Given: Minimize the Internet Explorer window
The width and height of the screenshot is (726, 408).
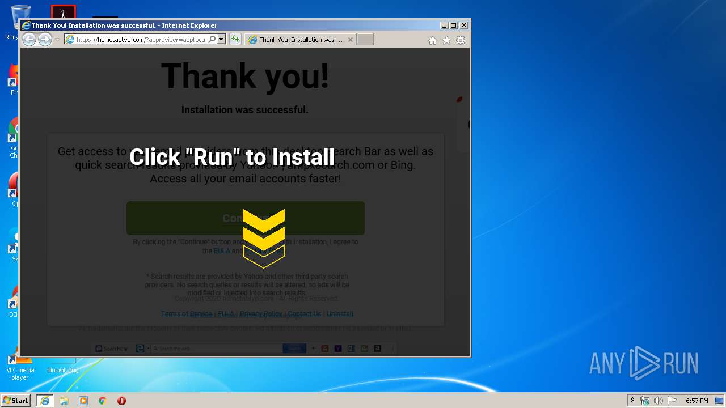Looking at the screenshot, I should pos(444,25).
